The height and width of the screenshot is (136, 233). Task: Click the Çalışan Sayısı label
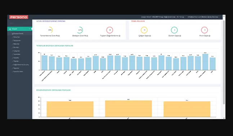(x=144, y=36)
